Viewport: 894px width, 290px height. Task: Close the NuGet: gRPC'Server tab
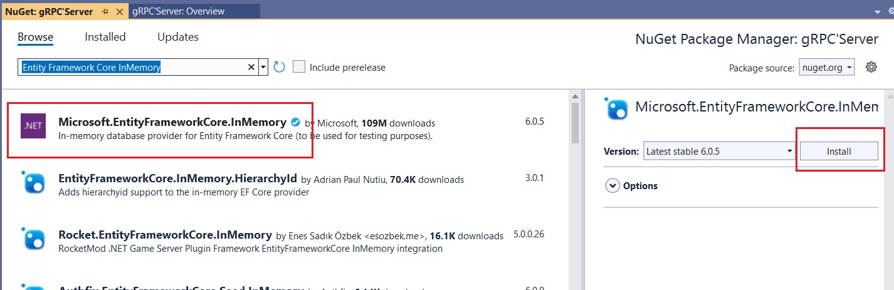click(120, 11)
